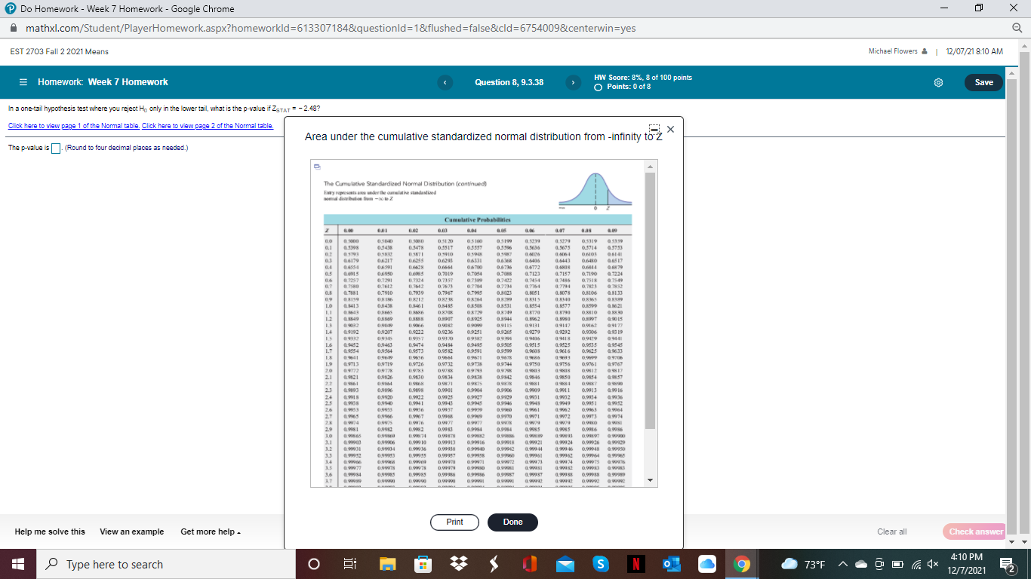This screenshot has height=579, width=1031.
Task: Open Task View on the taskbar
Action: tap(350, 564)
